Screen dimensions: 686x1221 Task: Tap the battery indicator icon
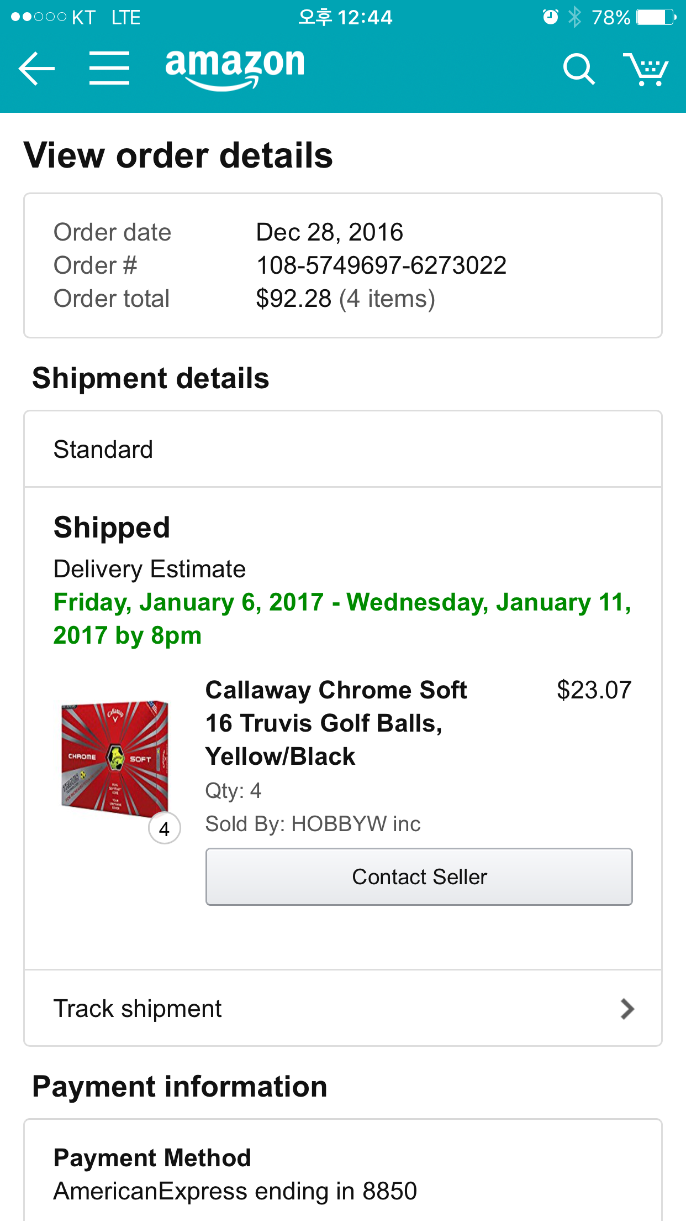click(x=656, y=17)
